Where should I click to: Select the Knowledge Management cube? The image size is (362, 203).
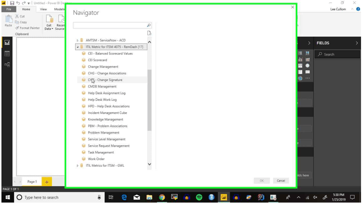pos(105,119)
